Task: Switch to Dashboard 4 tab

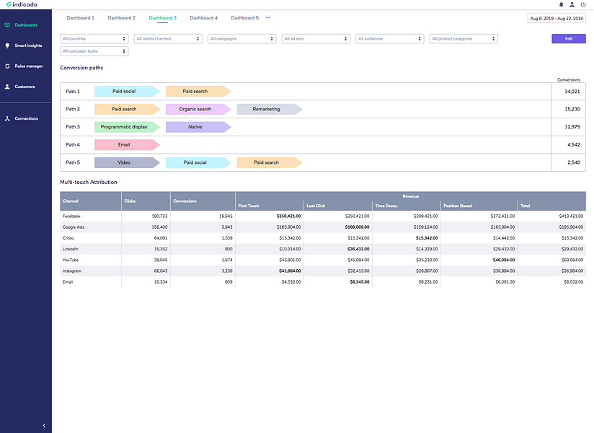Action: pyautogui.click(x=203, y=18)
